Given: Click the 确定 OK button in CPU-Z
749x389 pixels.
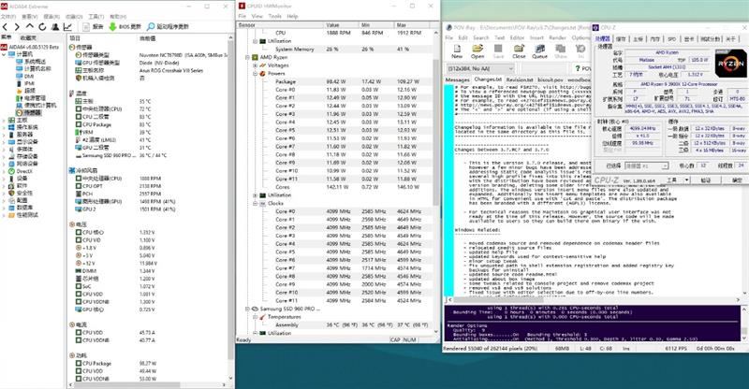Looking at the screenshot, I should pos(737,180).
